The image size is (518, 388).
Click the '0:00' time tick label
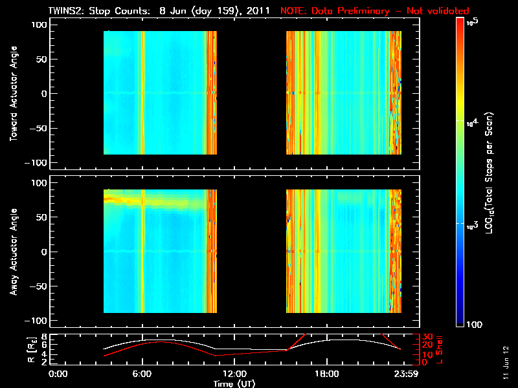click(x=58, y=374)
